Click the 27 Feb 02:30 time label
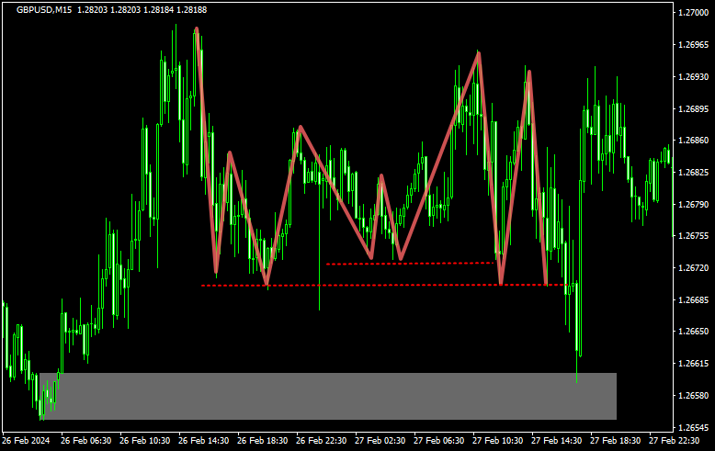715x451 pixels. (382, 441)
